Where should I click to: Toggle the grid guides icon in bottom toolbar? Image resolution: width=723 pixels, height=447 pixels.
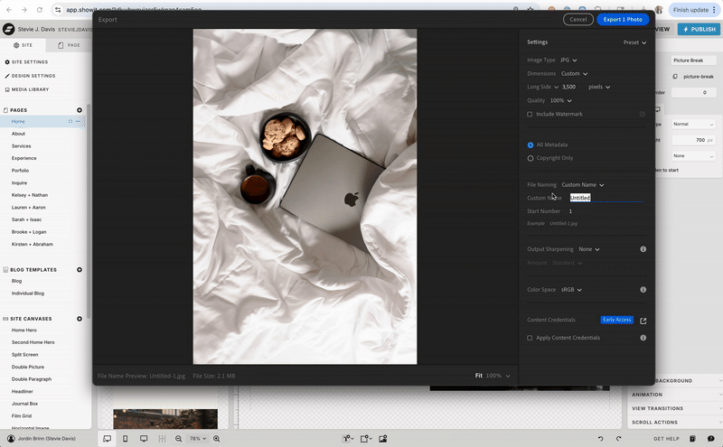(x=162, y=439)
